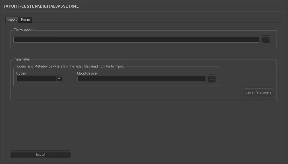Select the Import tab
The height and width of the screenshot is (164, 288).
coord(12,19)
